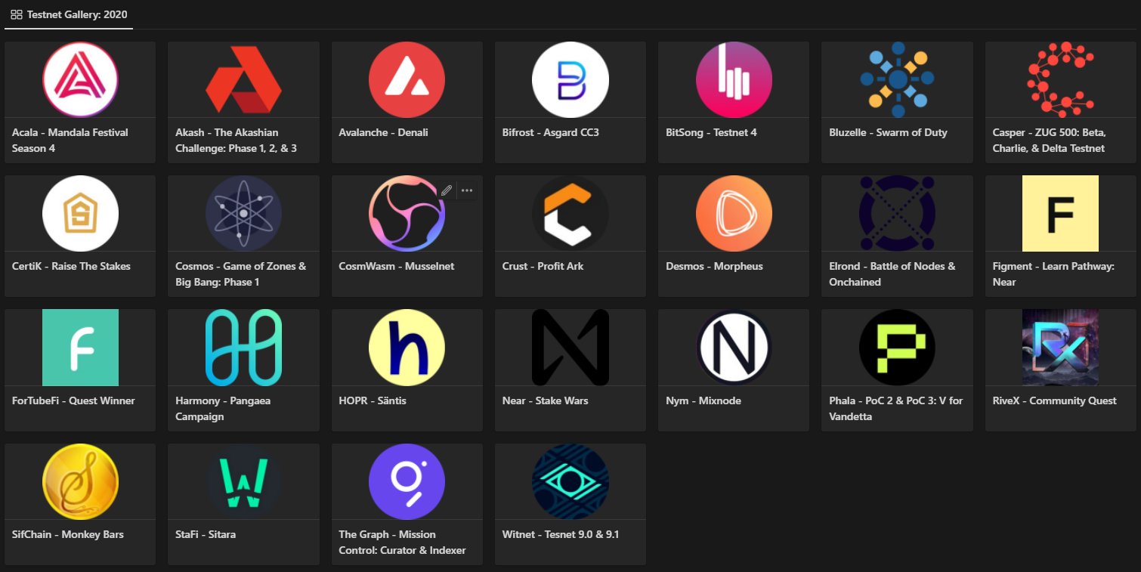Open the three-dot menu on CosmWasm card
1141x572 pixels.
[467, 190]
